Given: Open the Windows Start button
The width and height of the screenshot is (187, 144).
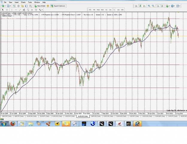Looking at the screenshot, I should point(4,124).
